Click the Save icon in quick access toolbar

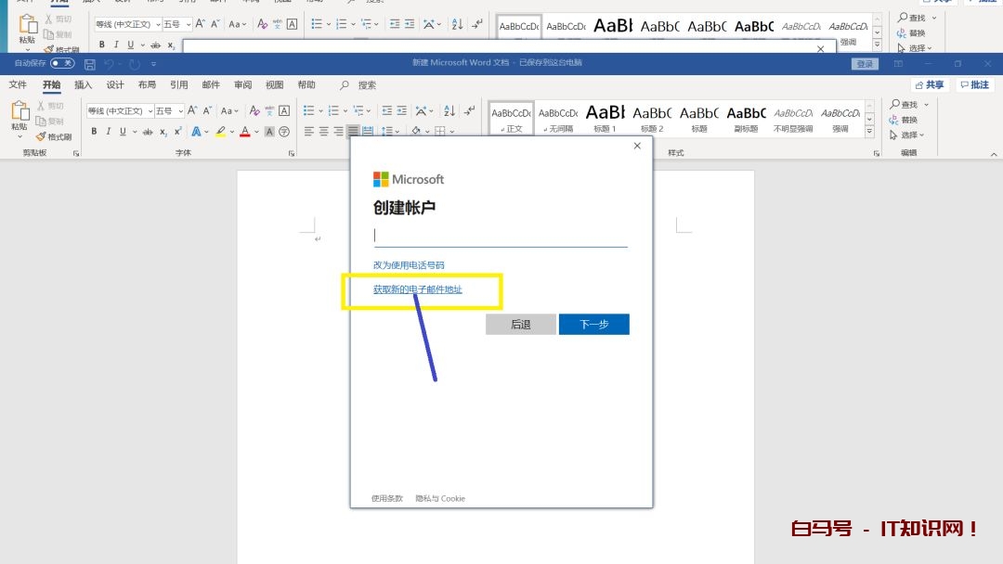[x=90, y=64]
